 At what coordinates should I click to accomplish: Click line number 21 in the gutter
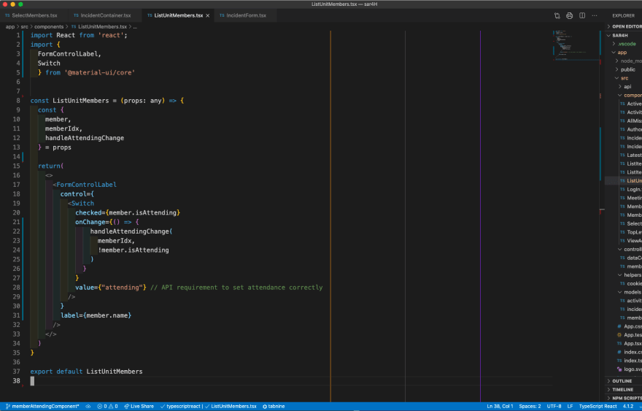(x=16, y=222)
